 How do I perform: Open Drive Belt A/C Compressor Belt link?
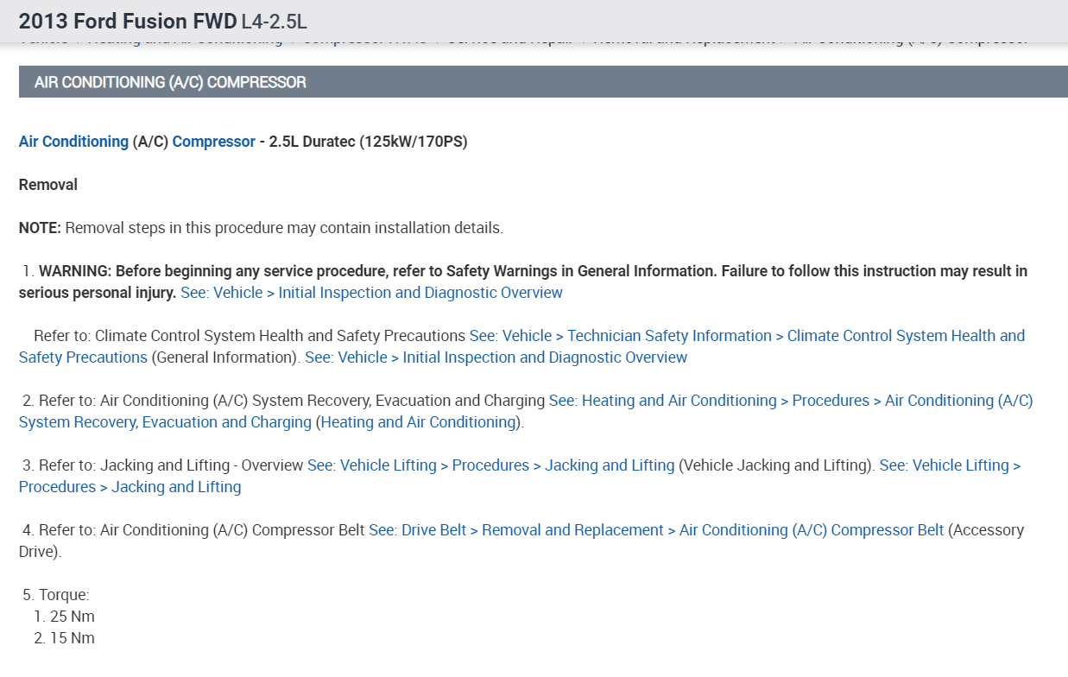(656, 530)
